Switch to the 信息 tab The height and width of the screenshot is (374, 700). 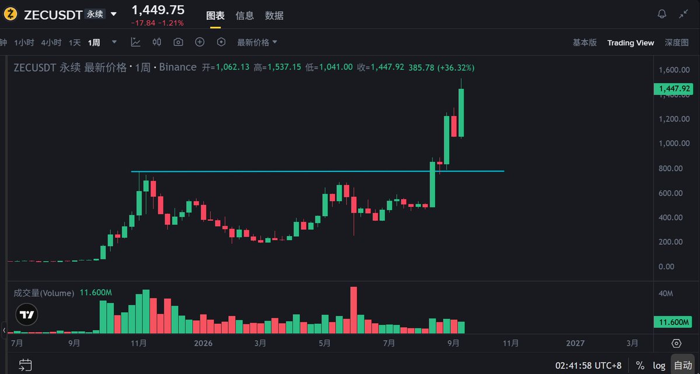point(245,16)
